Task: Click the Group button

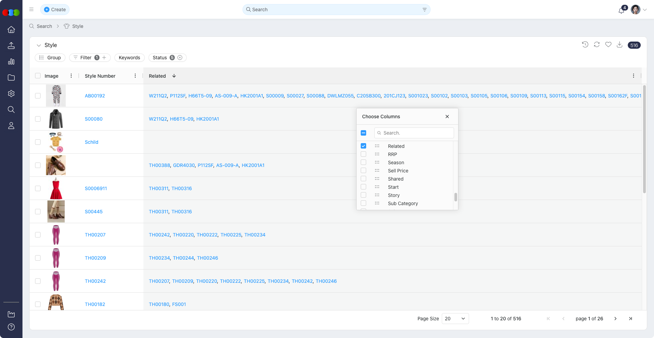Action: click(50, 58)
